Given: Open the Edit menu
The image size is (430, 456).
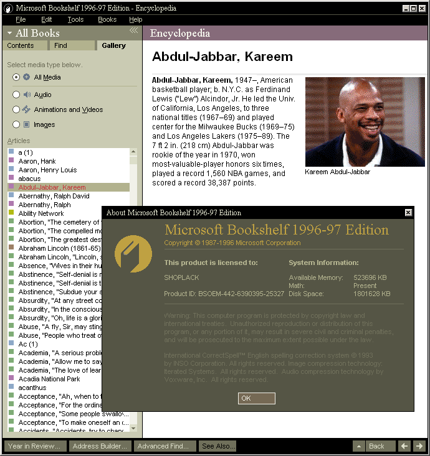Looking at the screenshot, I should (46, 19).
